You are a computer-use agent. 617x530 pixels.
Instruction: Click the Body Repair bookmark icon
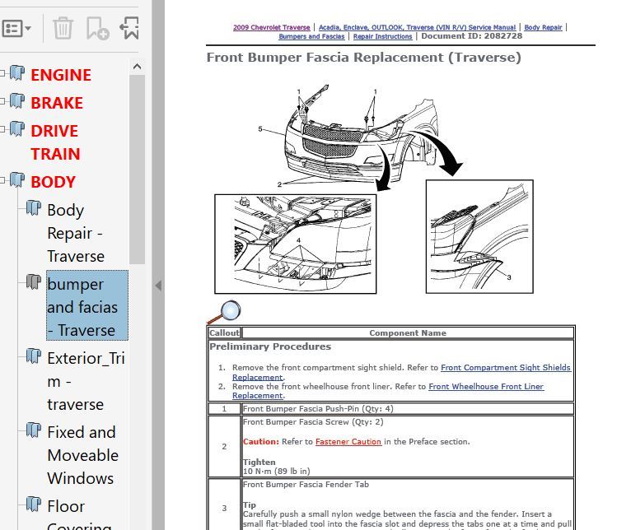(34, 208)
